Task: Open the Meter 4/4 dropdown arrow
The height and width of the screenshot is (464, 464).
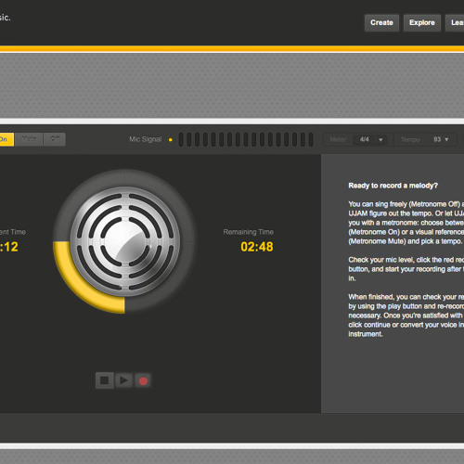Action: (x=380, y=140)
